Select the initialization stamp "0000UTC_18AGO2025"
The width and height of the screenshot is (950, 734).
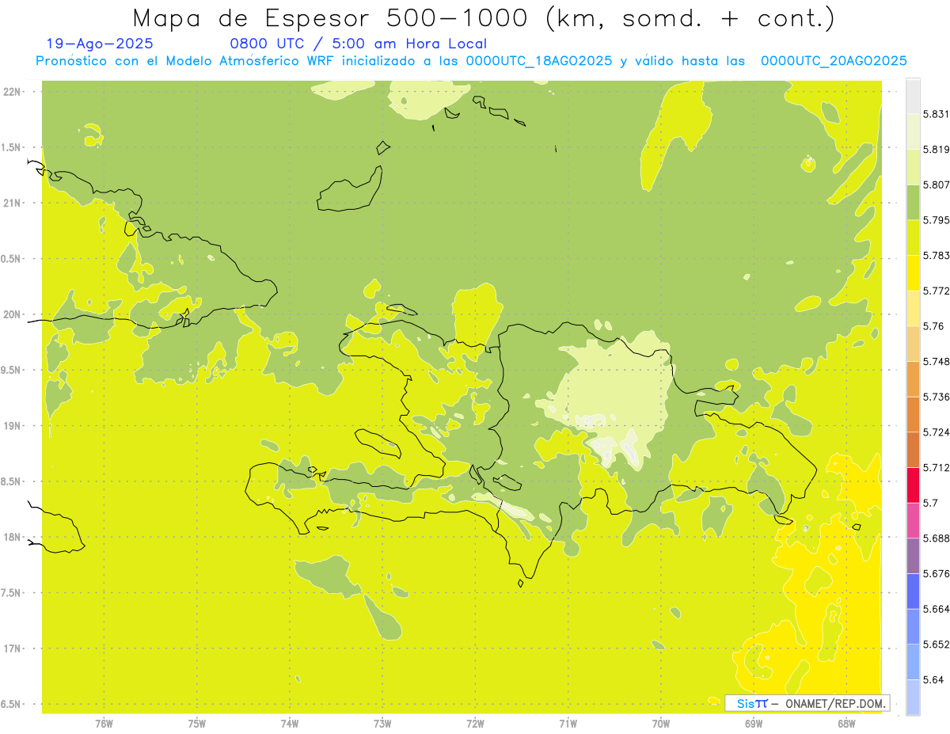pos(538,61)
